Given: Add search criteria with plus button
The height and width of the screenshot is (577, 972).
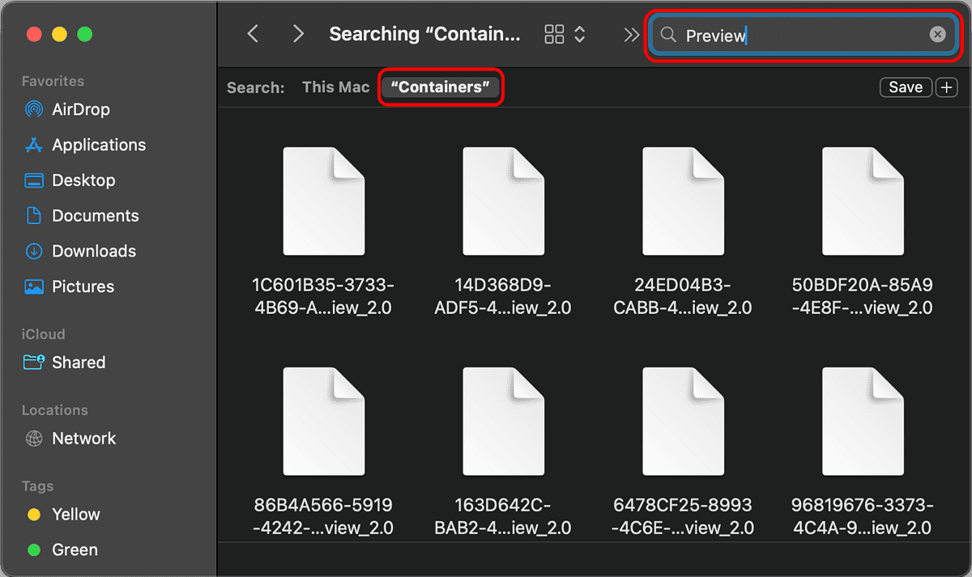Looking at the screenshot, I should pyautogui.click(x=946, y=87).
